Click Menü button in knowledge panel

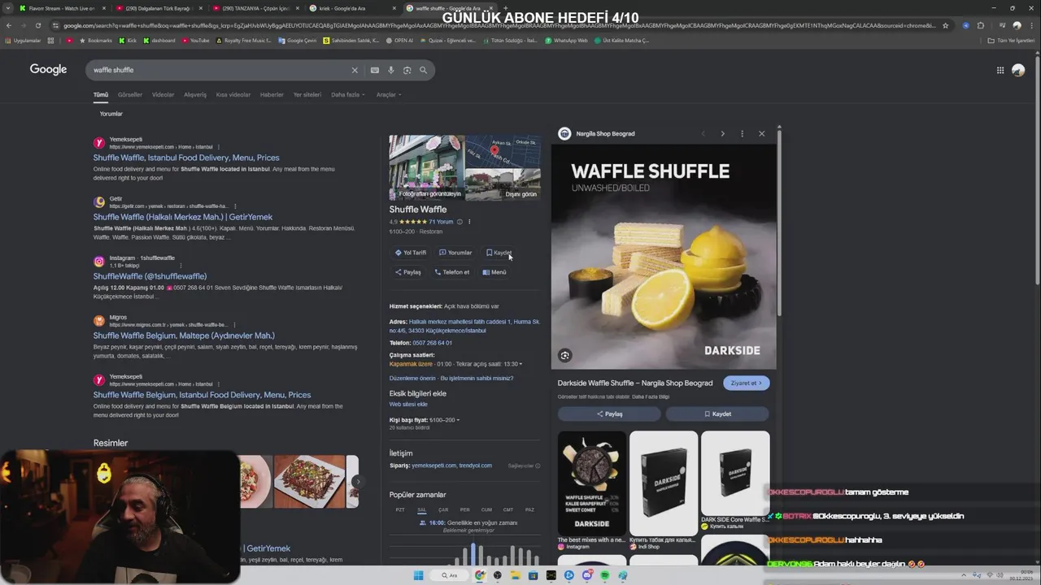(494, 272)
